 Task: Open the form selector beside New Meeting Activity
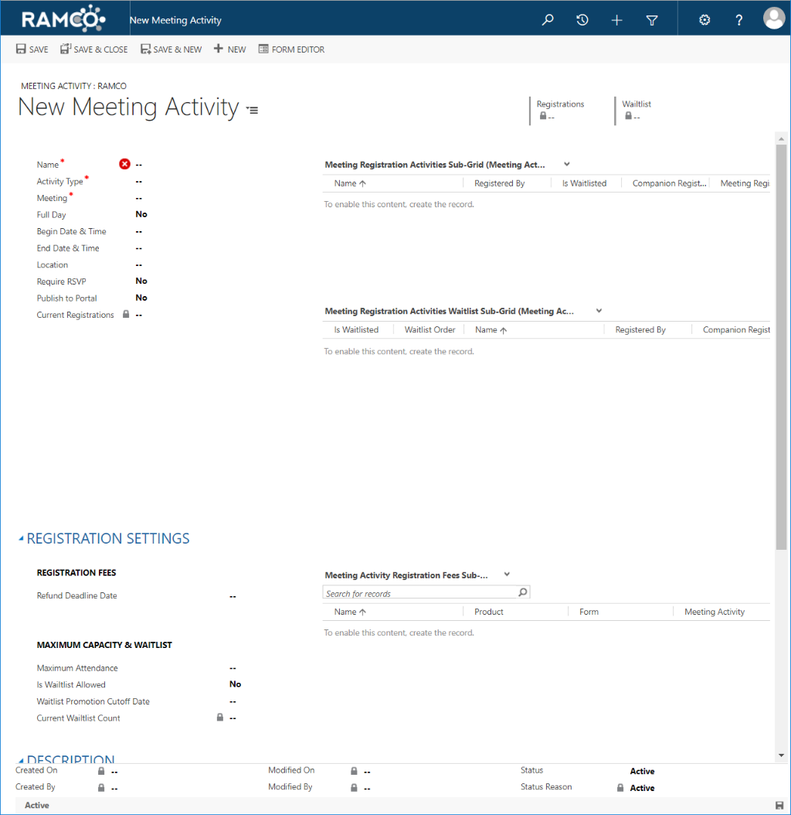click(252, 110)
